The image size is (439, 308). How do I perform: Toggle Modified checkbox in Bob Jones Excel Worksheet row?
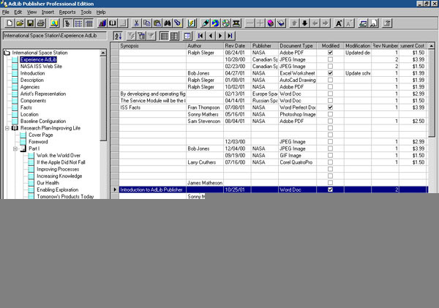click(x=331, y=73)
